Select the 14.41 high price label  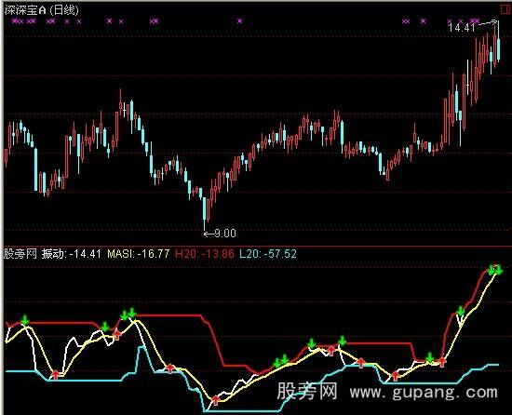tap(462, 28)
